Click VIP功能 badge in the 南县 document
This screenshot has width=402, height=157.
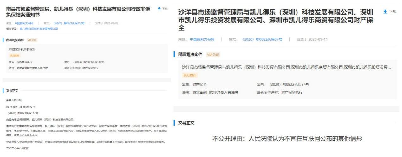point(32,40)
